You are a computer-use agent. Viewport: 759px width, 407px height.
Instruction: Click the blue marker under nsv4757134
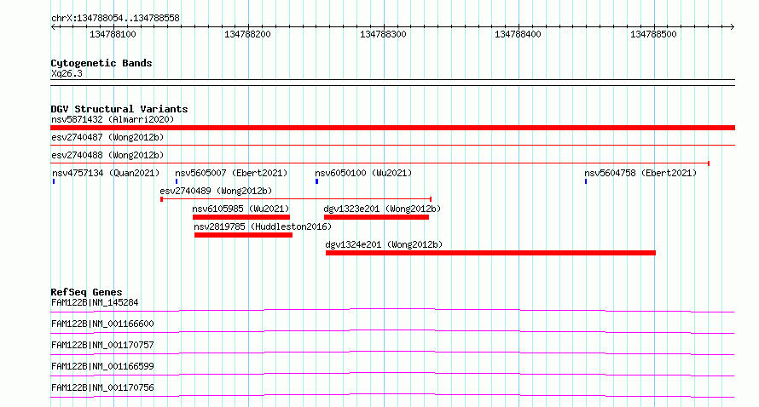[54, 181]
